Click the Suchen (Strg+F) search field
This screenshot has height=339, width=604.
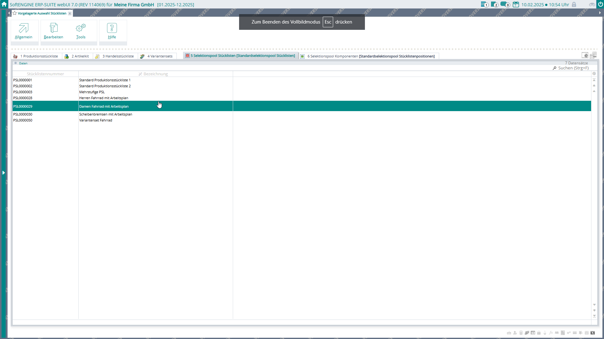coord(573,68)
